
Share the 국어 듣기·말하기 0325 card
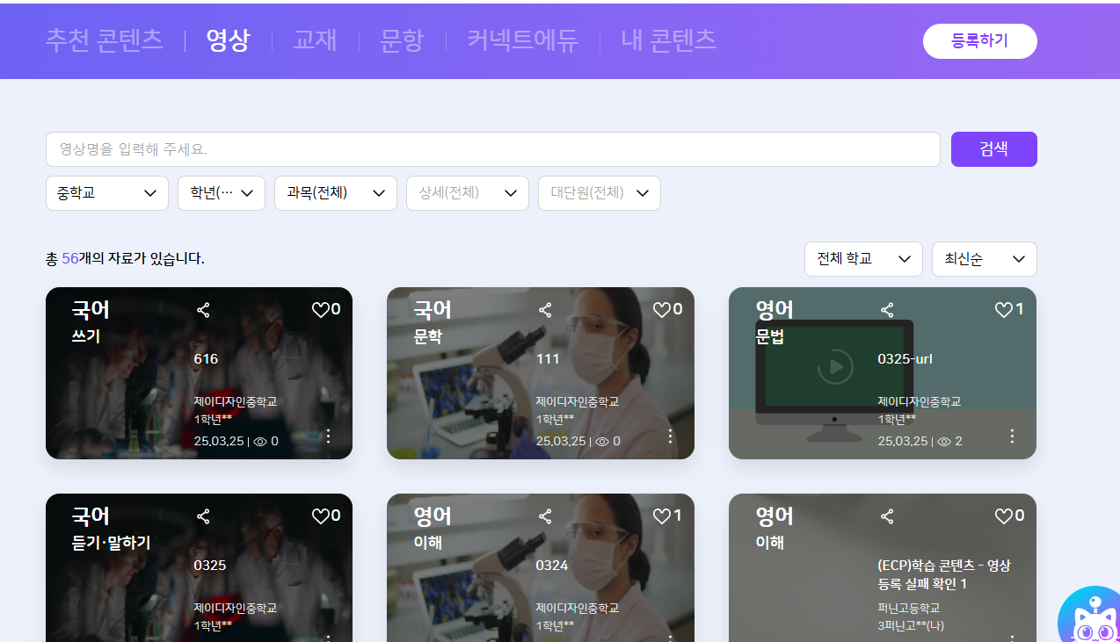tap(203, 516)
